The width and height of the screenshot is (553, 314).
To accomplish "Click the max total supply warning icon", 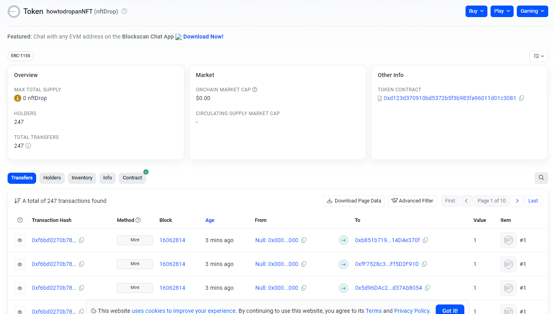I will click(x=17, y=98).
